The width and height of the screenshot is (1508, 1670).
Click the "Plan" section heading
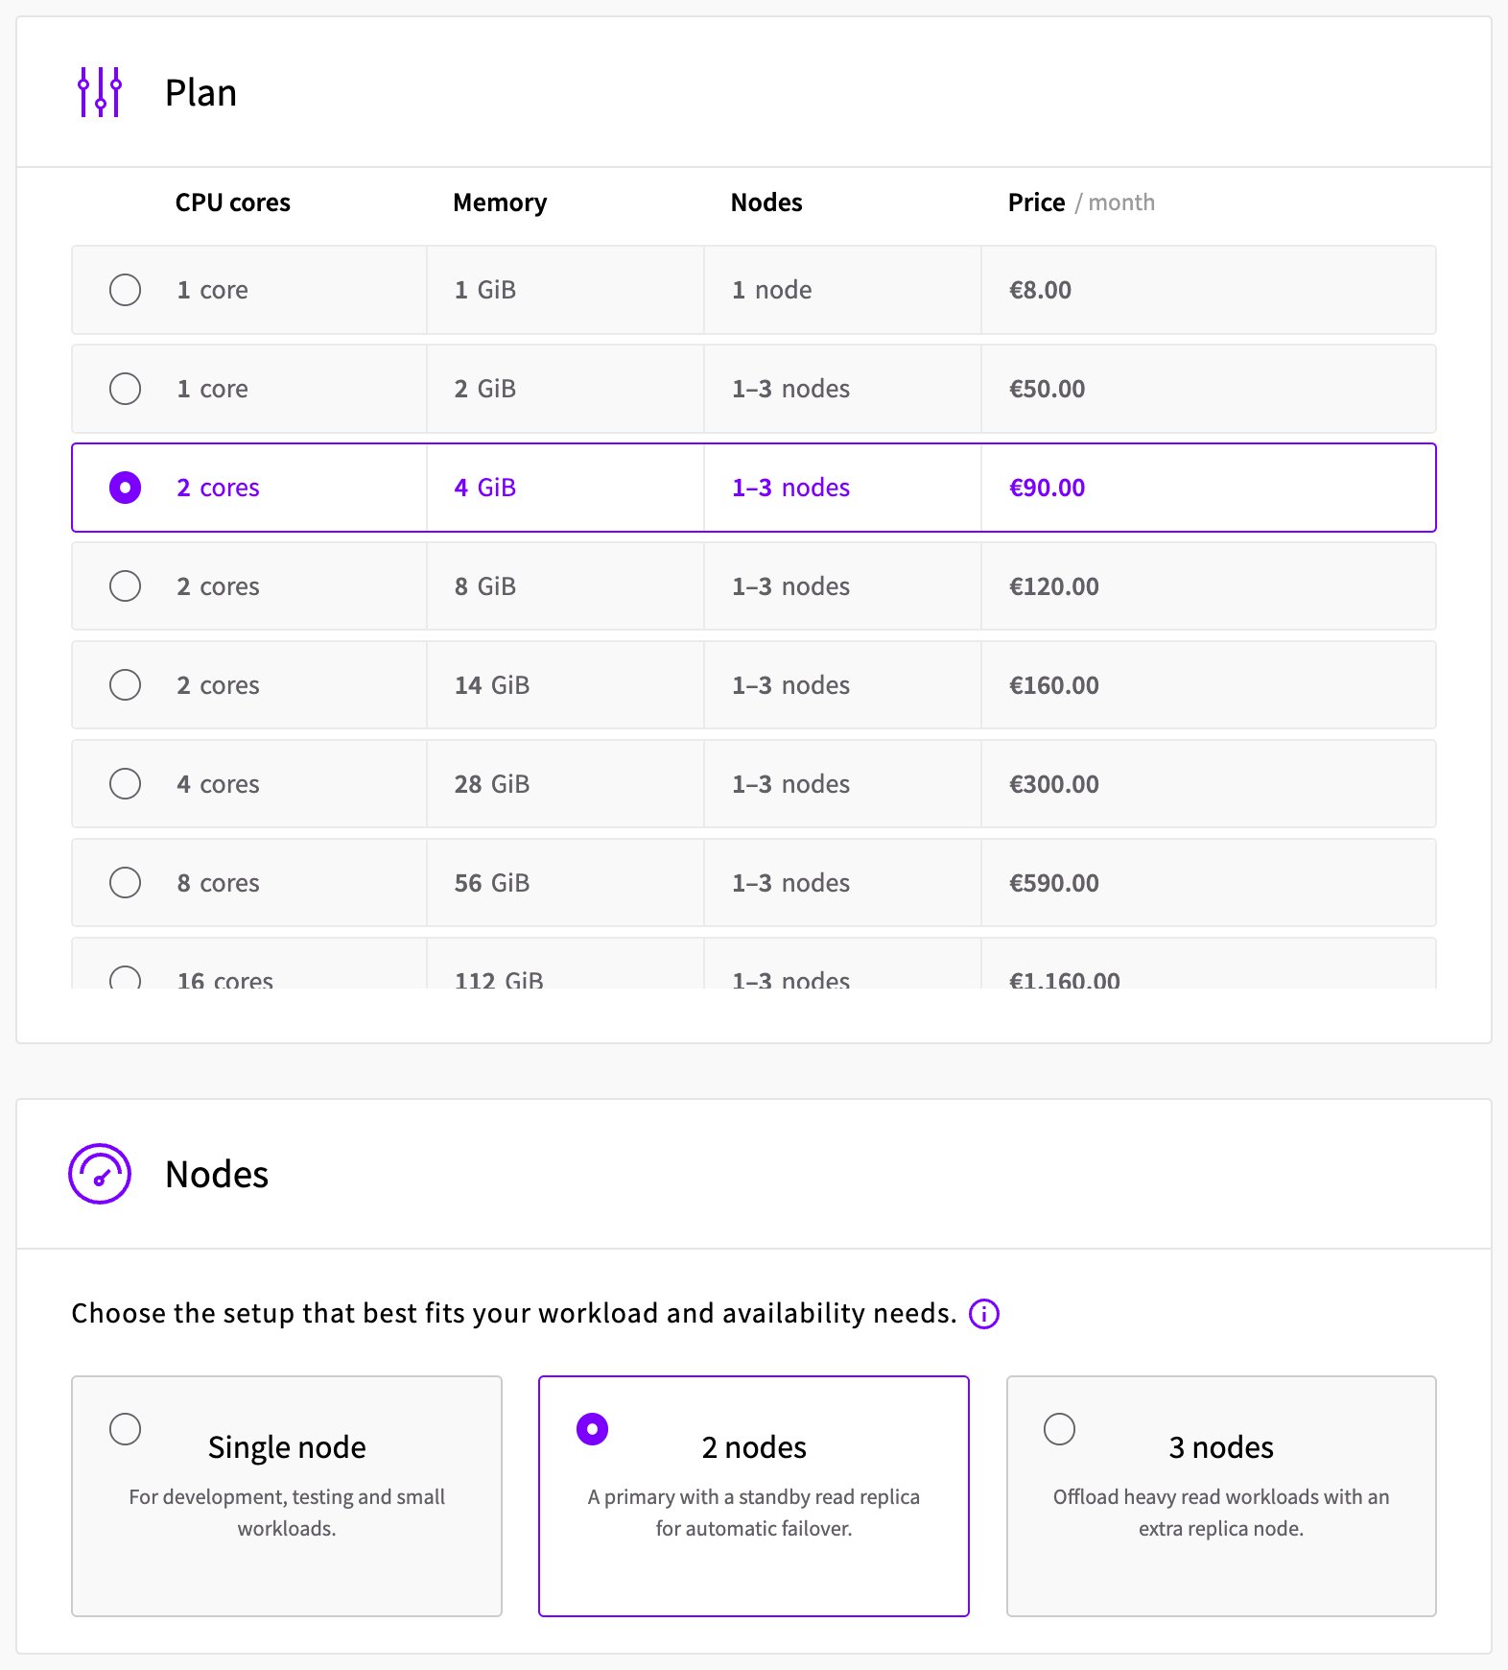200,92
